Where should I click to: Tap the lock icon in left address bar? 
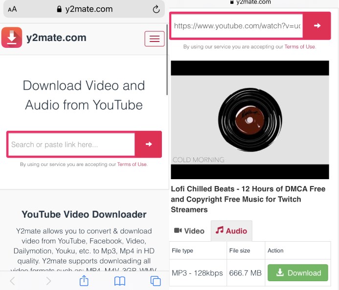coord(59,9)
